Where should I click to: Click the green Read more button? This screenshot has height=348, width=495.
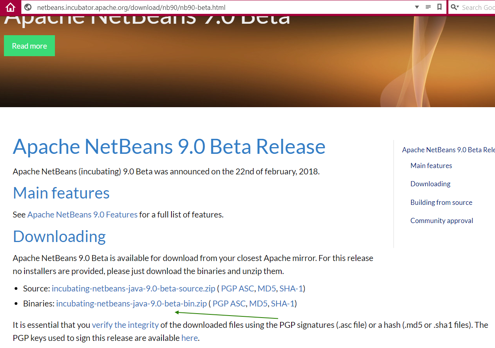(29, 46)
